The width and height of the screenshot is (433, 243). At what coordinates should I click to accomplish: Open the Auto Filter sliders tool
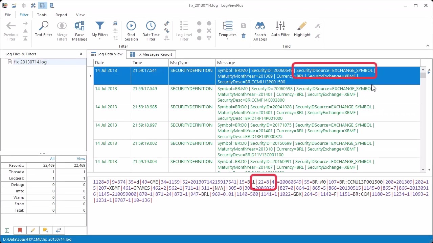tap(280, 29)
